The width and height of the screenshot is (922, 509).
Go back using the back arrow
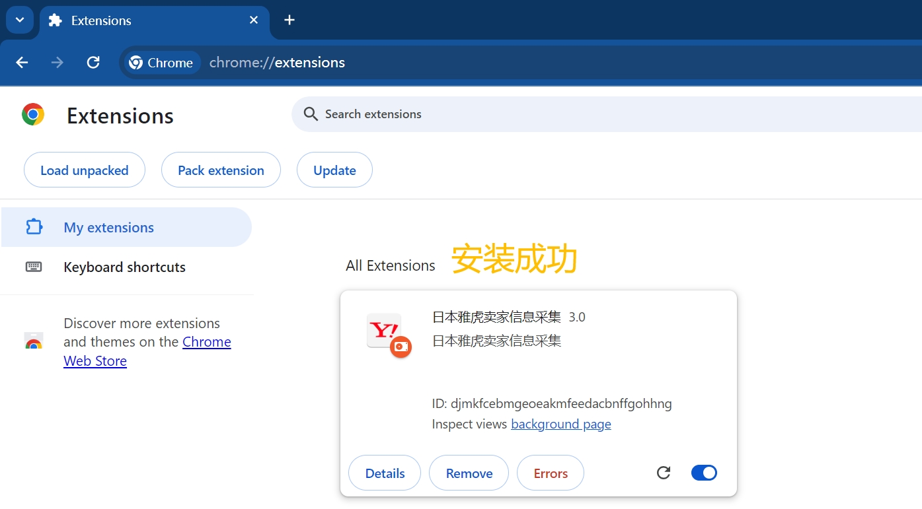pos(22,63)
